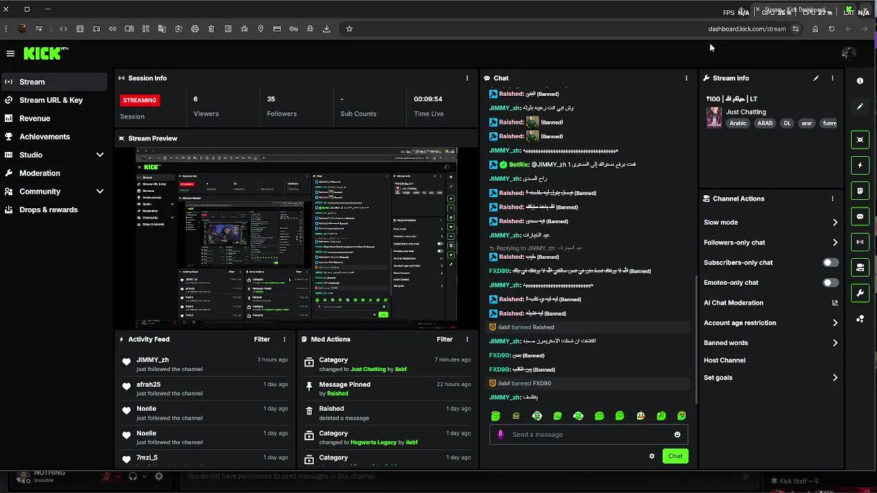Click the Arabic tag in Stream info
This screenshot has width=877, height=493.
[738, 123]
